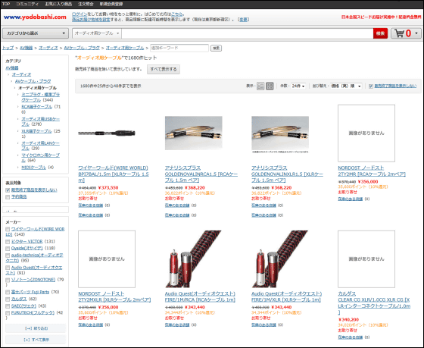Check the Audio Quest maker filter

coord(8,268)
